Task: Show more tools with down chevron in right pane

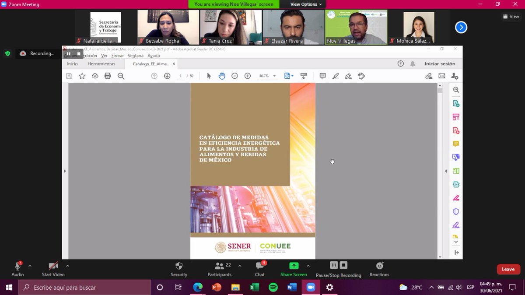Action: [456, 242]
